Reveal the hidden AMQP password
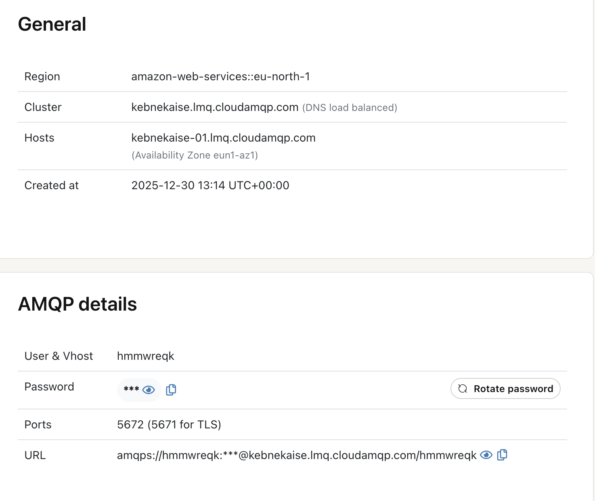 pos(149,390)
